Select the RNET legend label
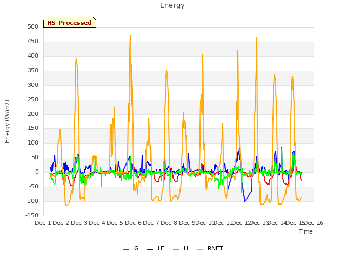This screenshot has height=259, width=346. (215, 248)
